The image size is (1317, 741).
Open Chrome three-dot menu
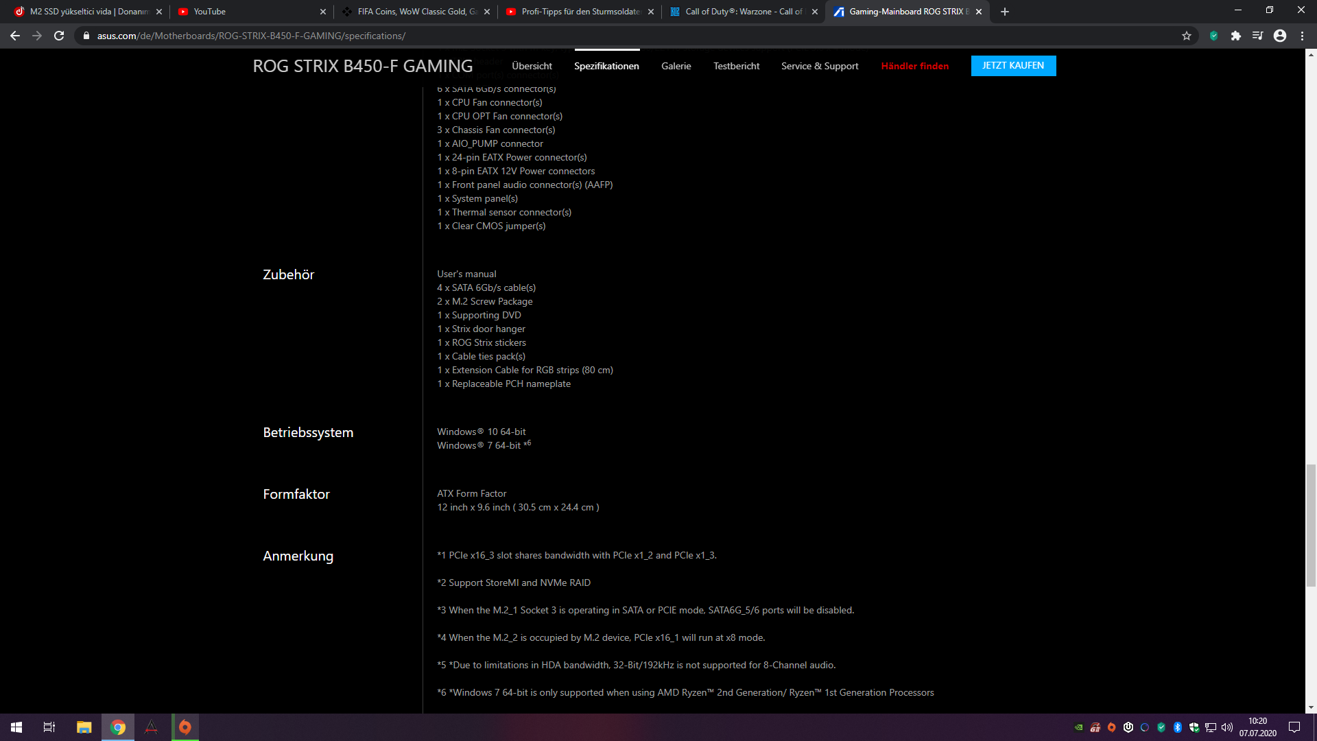click(1302, 36)
